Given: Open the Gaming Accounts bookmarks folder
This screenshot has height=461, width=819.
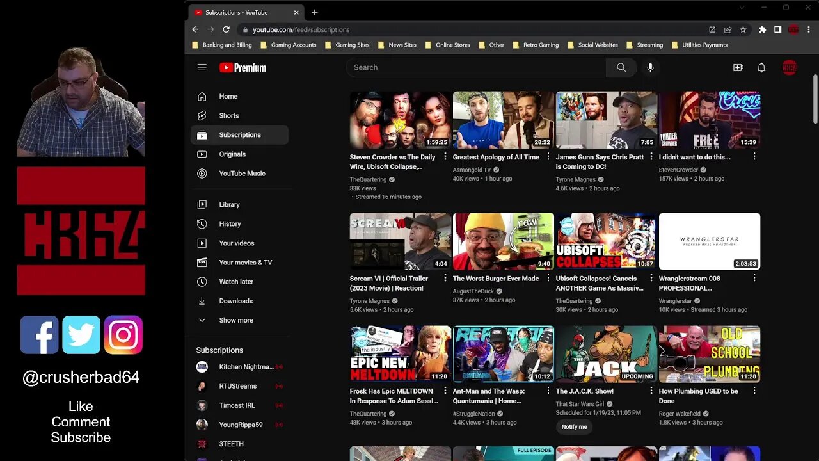Looking at the screenshot, I should (288, 45).
